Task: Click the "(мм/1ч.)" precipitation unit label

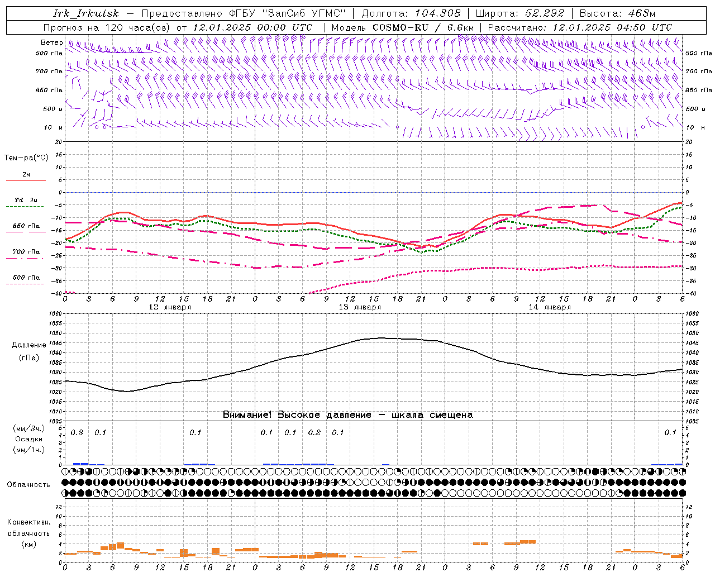Action: tap(28, 450)
